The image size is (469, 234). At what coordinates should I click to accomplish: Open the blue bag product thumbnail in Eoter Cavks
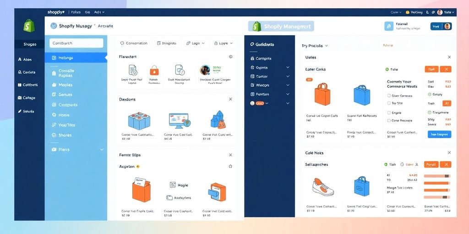click(x=362, y=95)
